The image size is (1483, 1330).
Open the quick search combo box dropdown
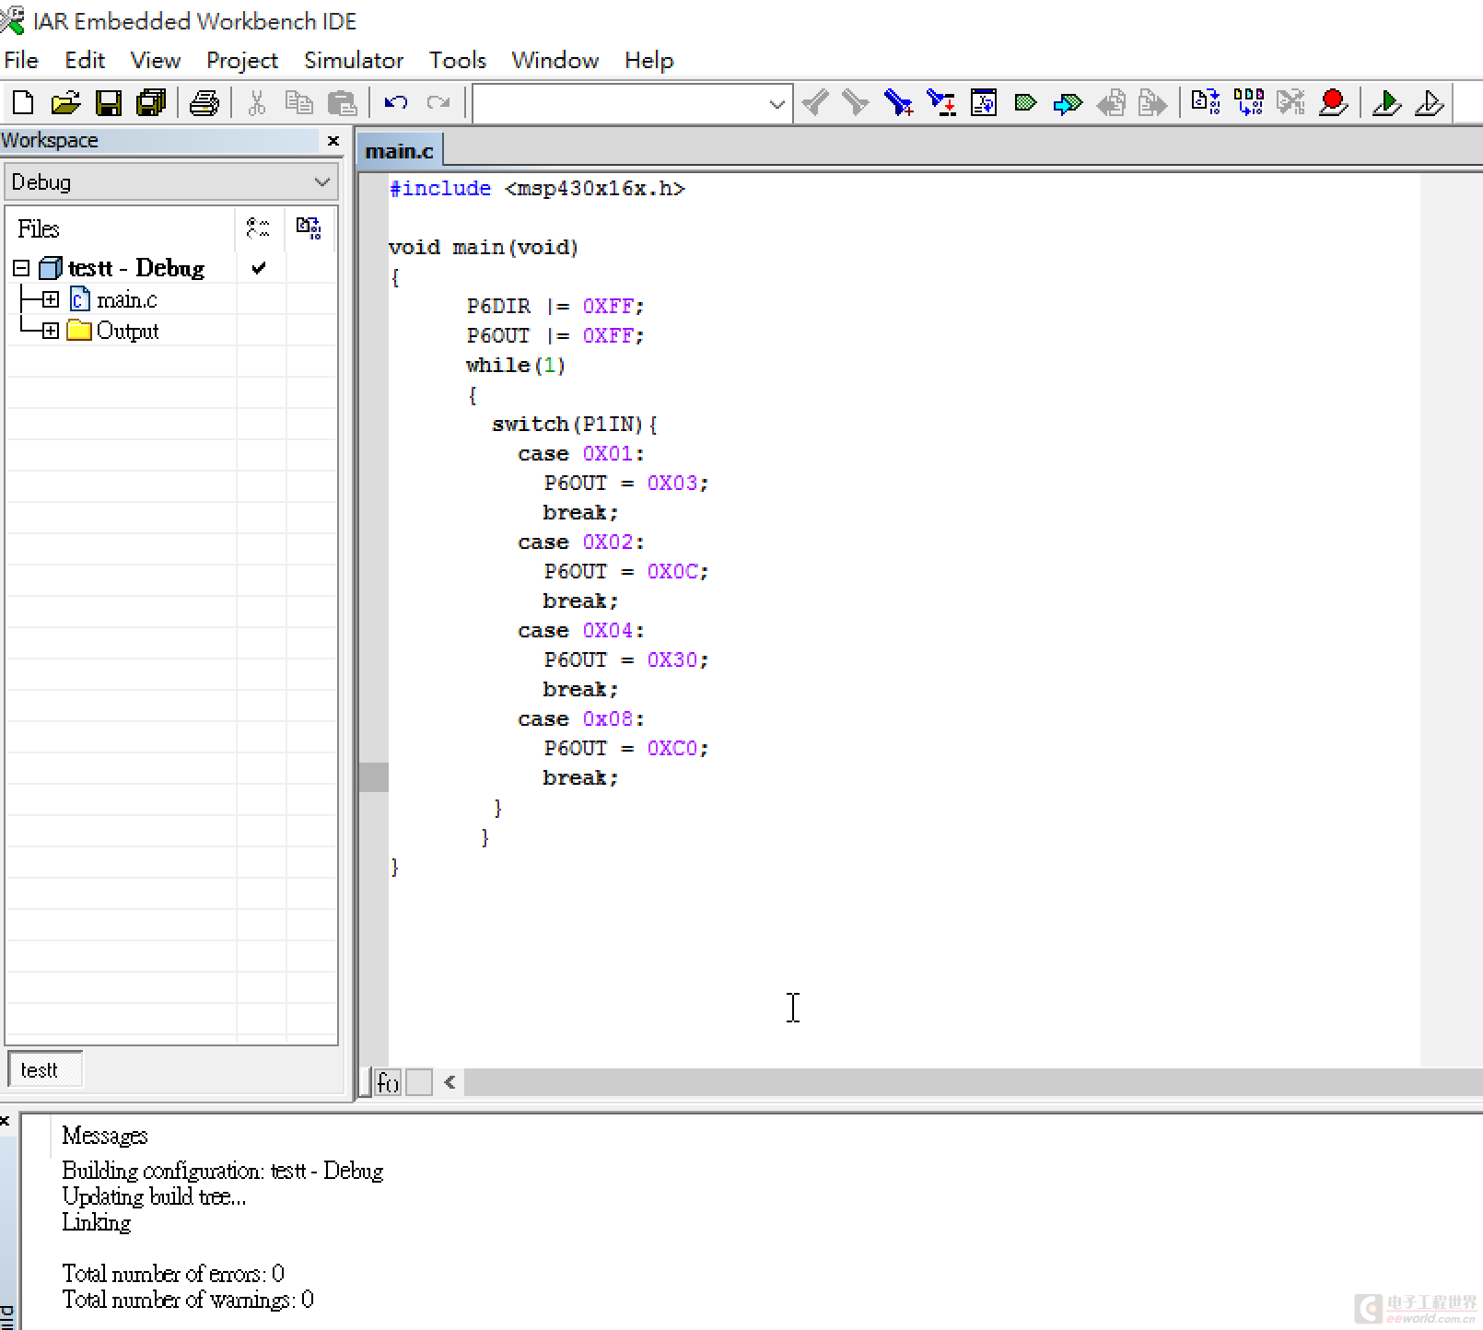click(777, 104)
